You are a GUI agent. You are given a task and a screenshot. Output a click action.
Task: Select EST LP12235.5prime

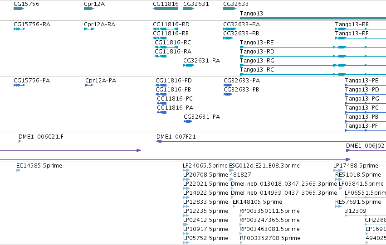coord(205,211)
